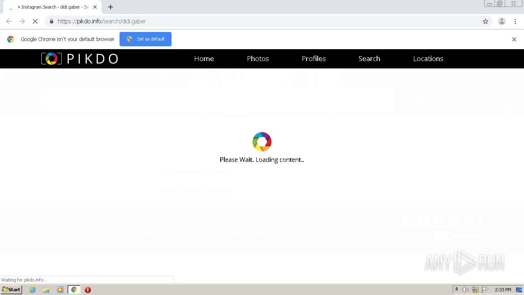Viewport: 524px width, 295px height.
Task: Open the Locations navigation item
Action: pyautogui.click(x=428, y=59)
